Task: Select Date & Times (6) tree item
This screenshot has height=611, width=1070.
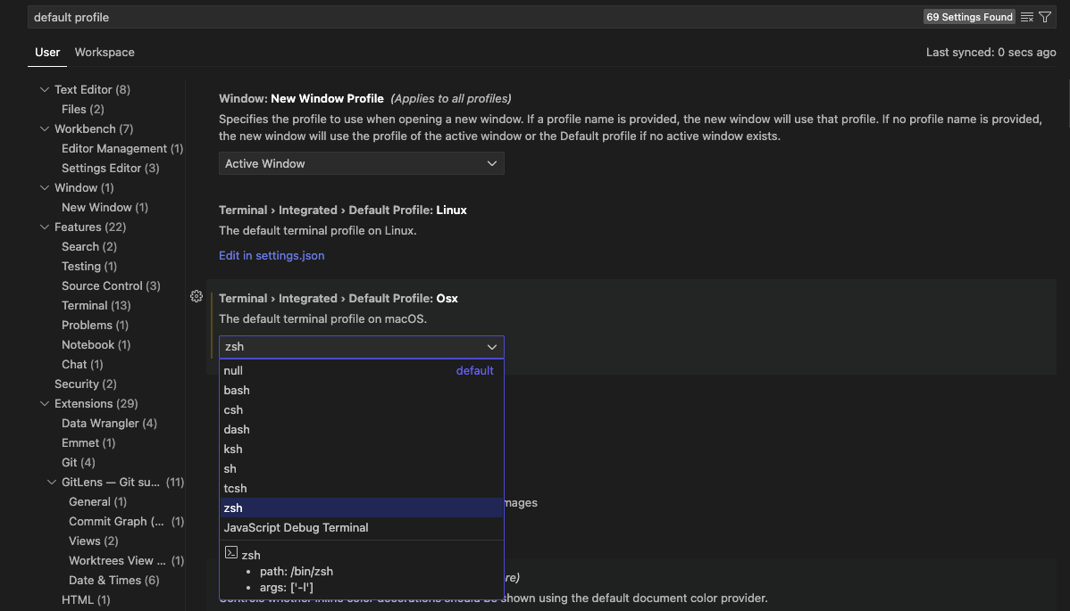Action: point(114,581)
